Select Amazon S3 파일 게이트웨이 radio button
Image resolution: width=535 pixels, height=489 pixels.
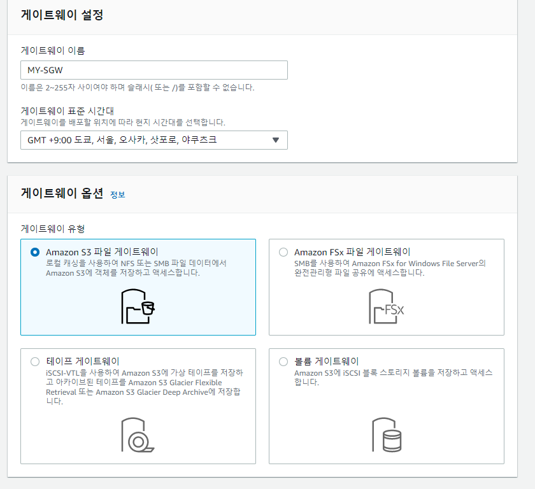tap(35, 252)
